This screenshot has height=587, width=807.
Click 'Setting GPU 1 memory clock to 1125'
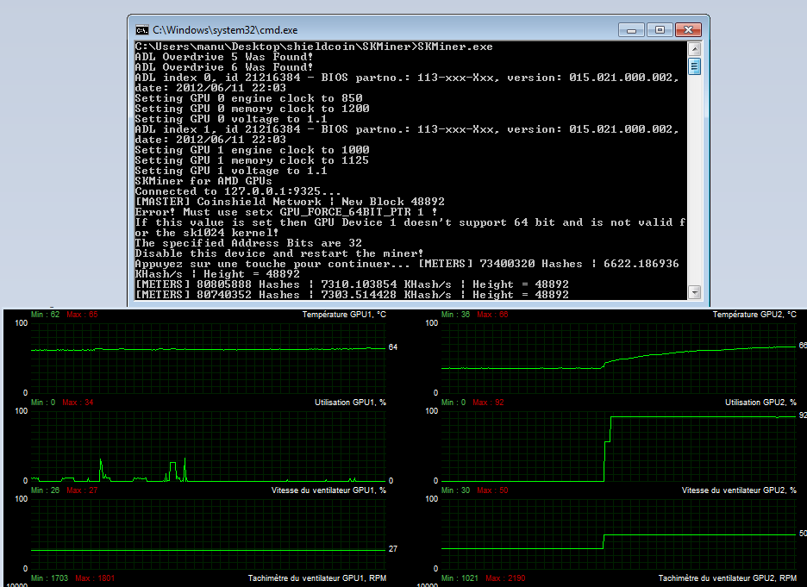click(x=252, y=160)
